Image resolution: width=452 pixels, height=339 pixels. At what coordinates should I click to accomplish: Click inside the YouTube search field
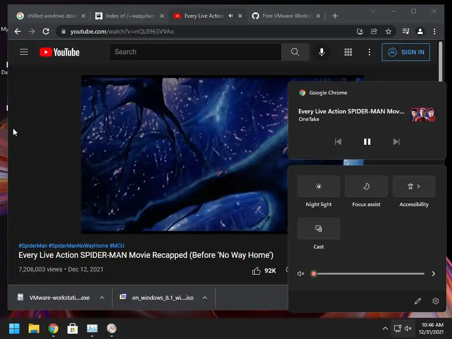click(195, 52)
